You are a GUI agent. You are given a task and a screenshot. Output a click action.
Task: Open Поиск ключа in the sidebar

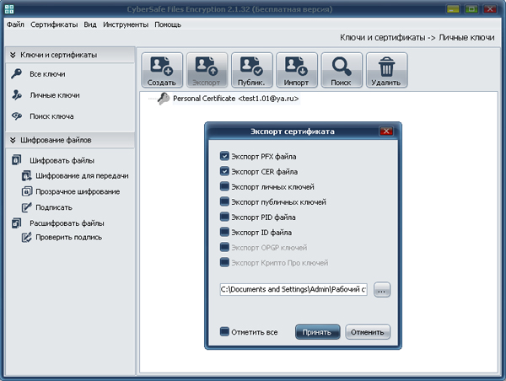(51, 116)
